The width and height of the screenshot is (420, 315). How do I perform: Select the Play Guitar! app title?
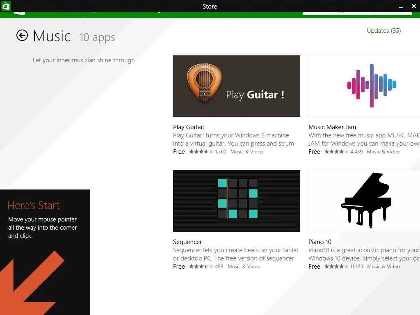pos(189,127)
